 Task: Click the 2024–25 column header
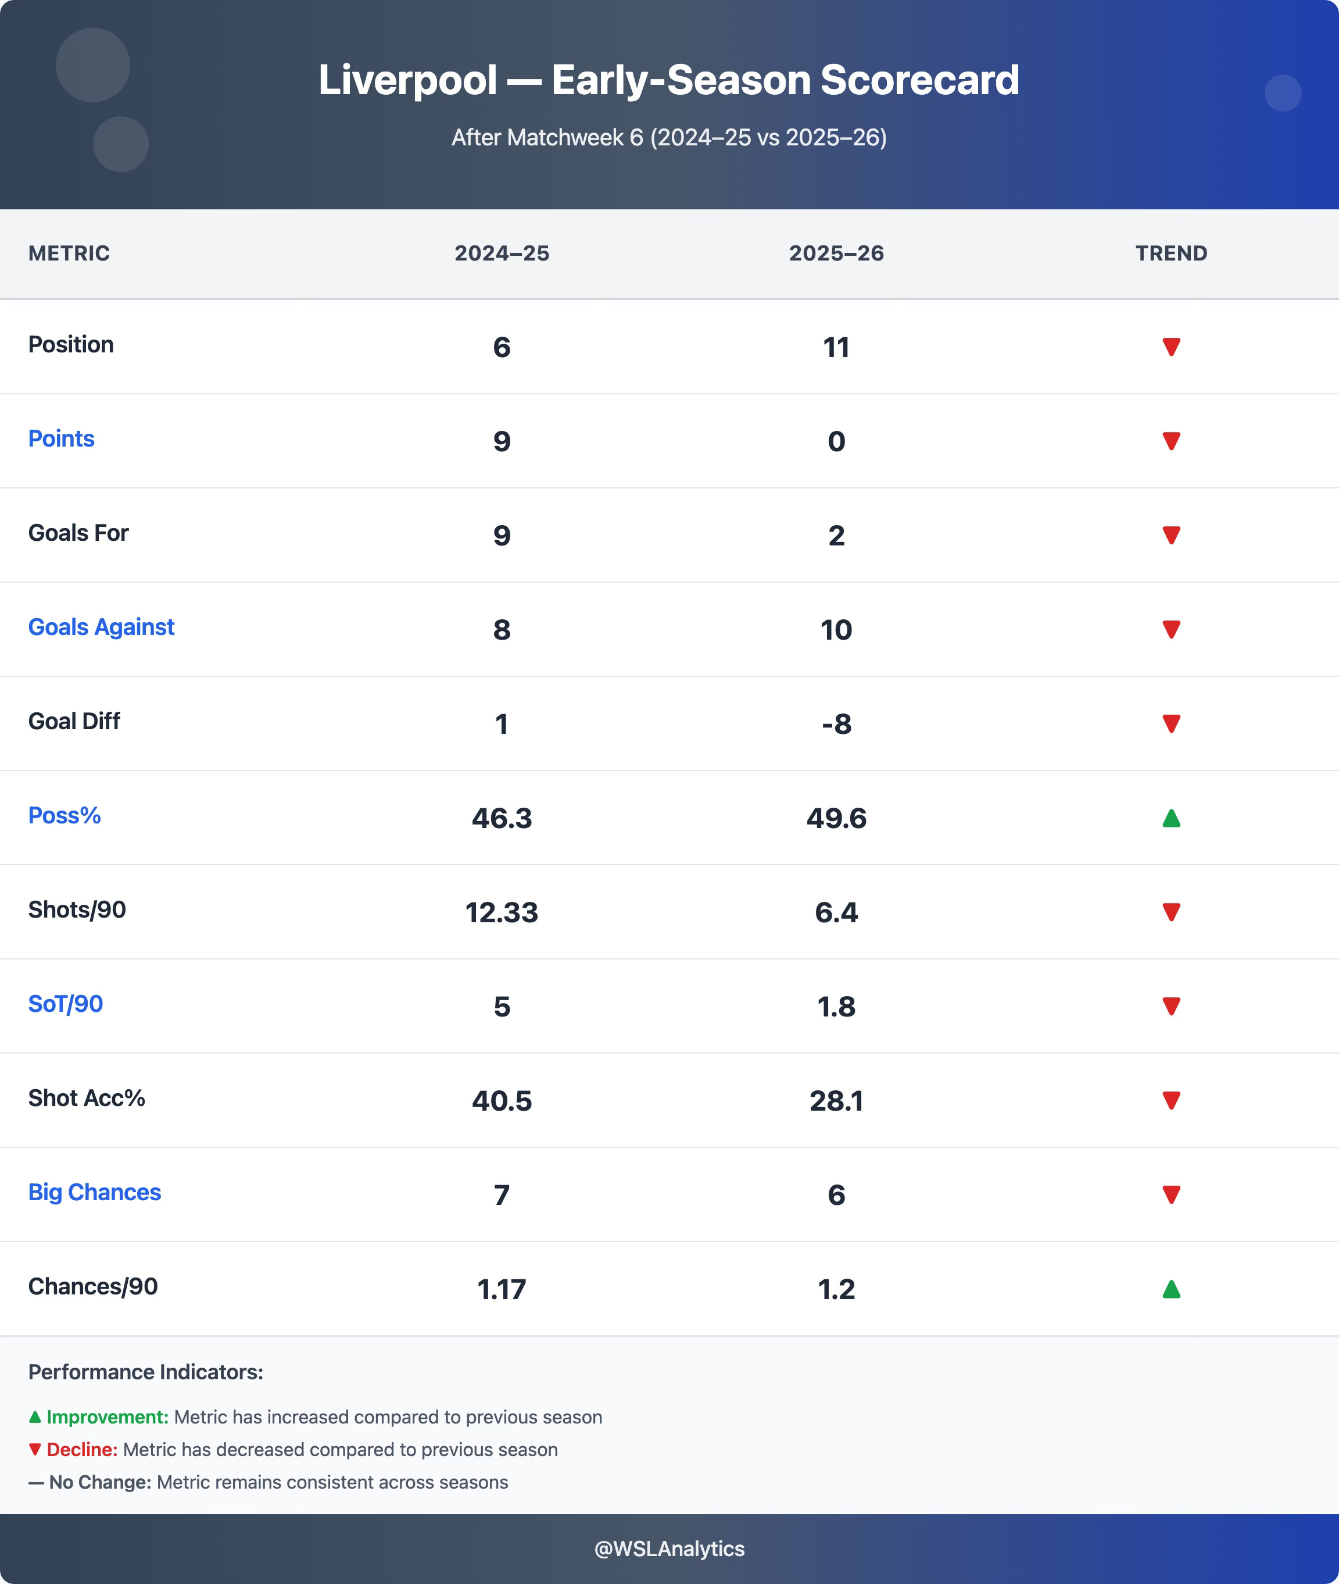click(501, 254)
